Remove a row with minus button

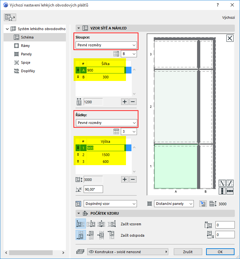(x=133, y=179)
